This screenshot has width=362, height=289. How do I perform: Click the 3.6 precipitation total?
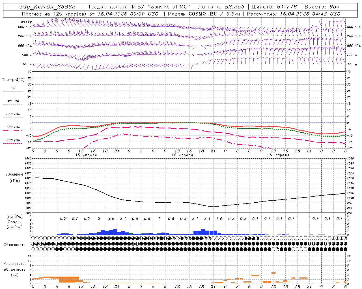111,219
